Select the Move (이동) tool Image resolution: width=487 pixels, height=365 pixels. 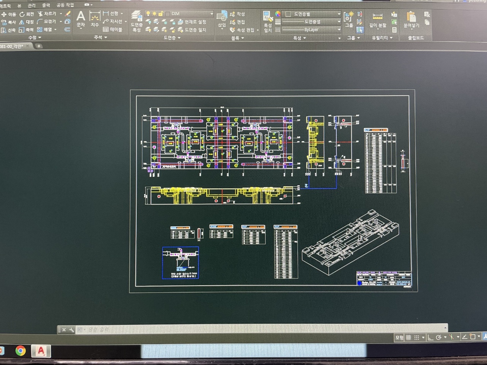point(8,14)
